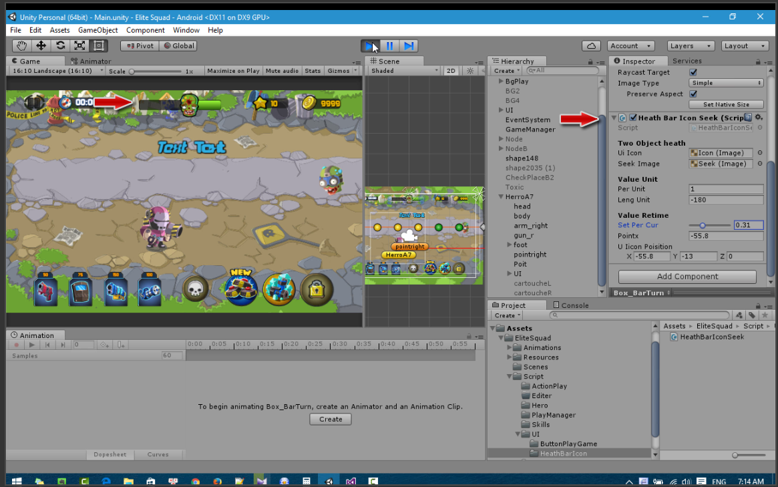Switch to the Console tab

pos(570,305)
